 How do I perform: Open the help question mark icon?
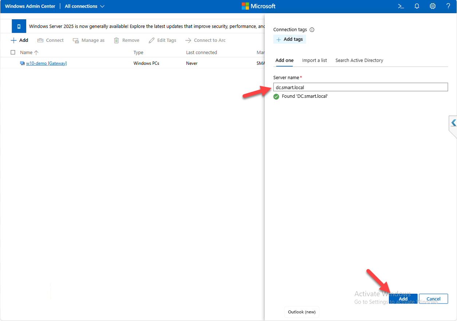pos(448,6)
